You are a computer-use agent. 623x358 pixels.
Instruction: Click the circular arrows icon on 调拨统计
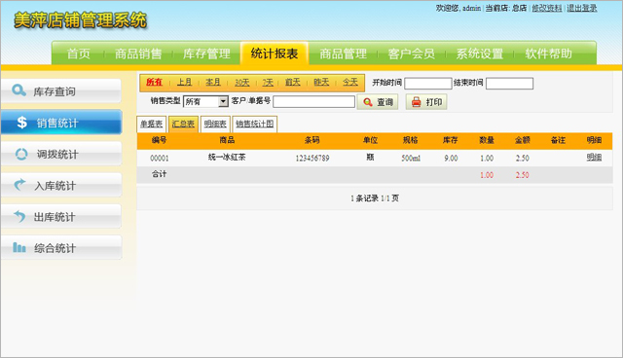point(21,154)
